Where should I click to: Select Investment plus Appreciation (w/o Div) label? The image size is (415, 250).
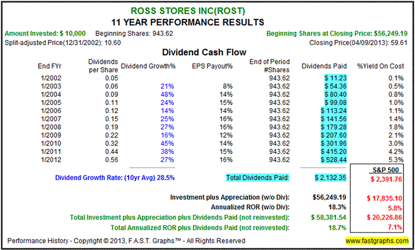point(230,197)
